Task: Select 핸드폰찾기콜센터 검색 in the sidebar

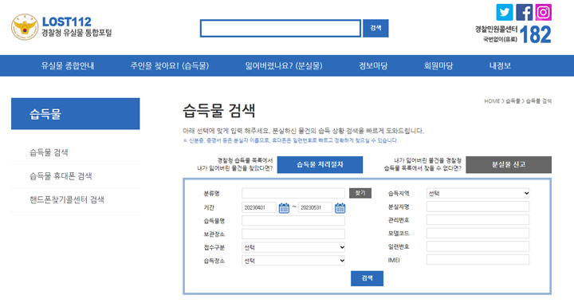Action: [x=67, y=199]
